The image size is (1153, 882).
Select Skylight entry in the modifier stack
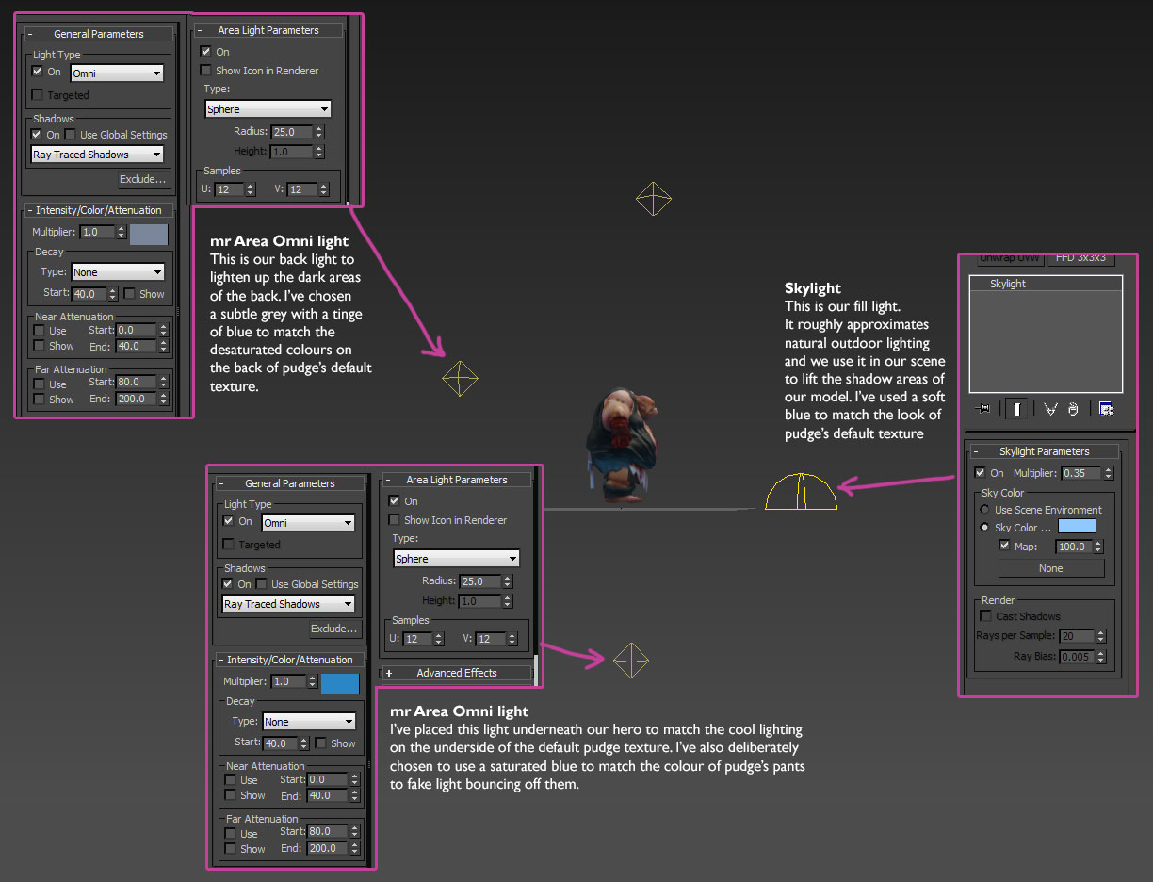(1046, 284)
